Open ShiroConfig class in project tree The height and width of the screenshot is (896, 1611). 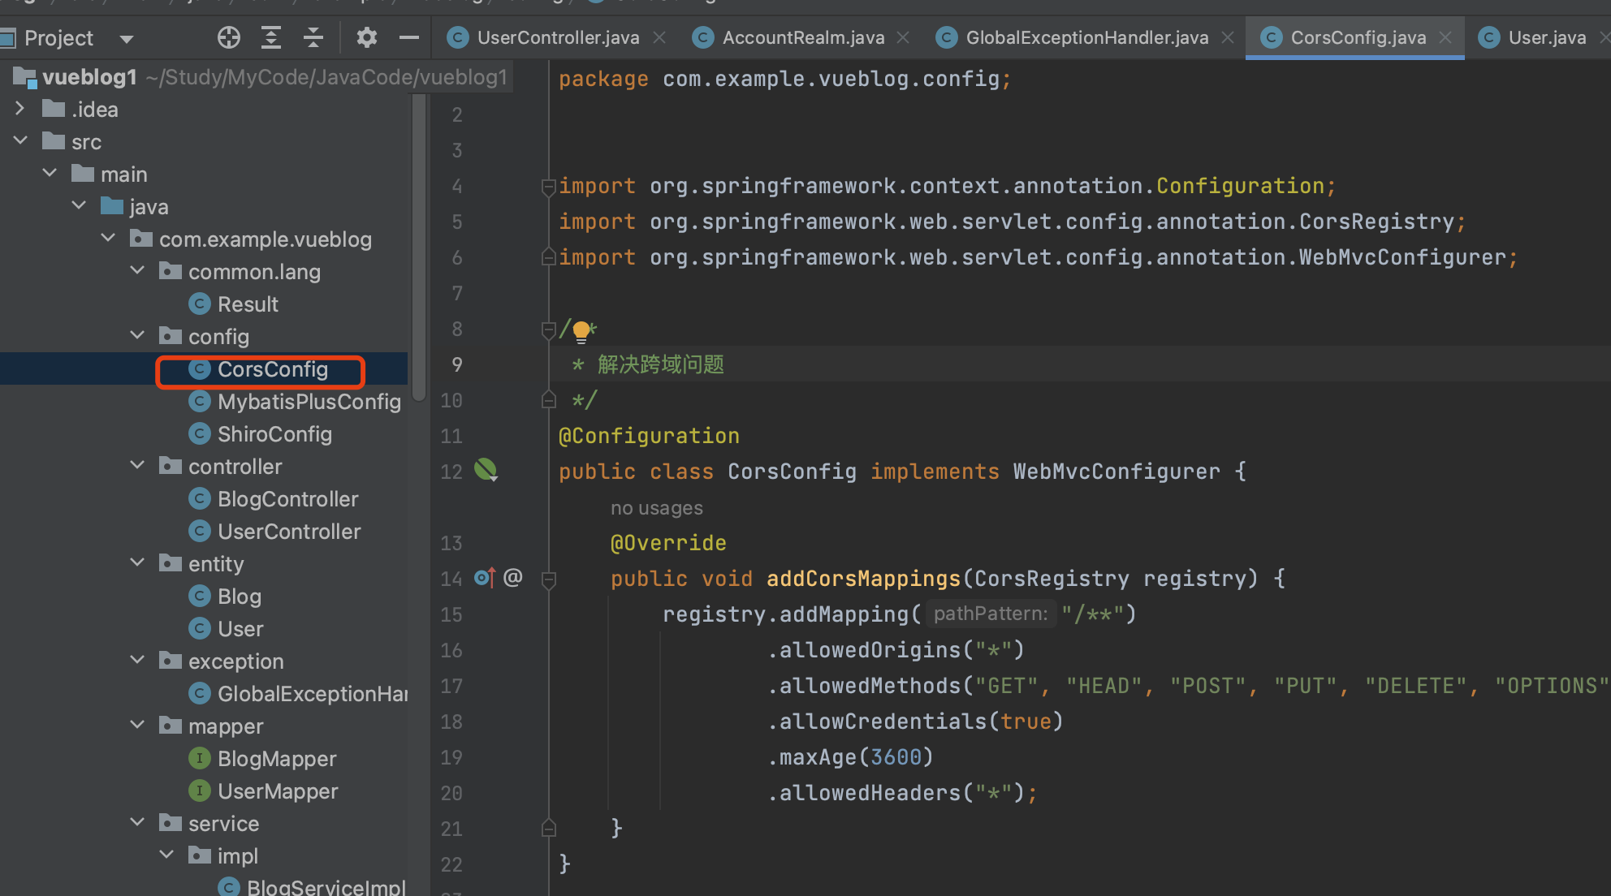tap(274, 434)
